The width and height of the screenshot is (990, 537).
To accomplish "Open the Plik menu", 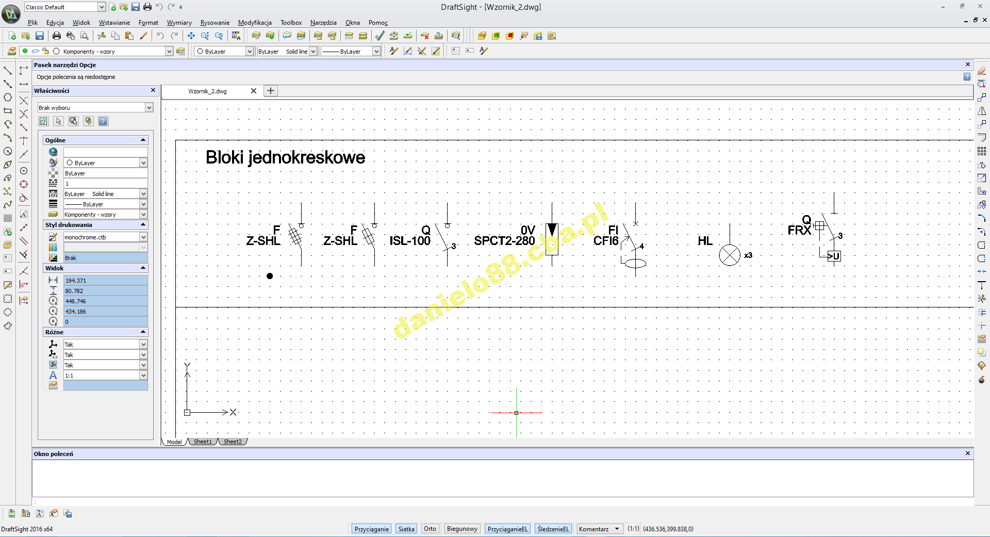I will (32, 22).
